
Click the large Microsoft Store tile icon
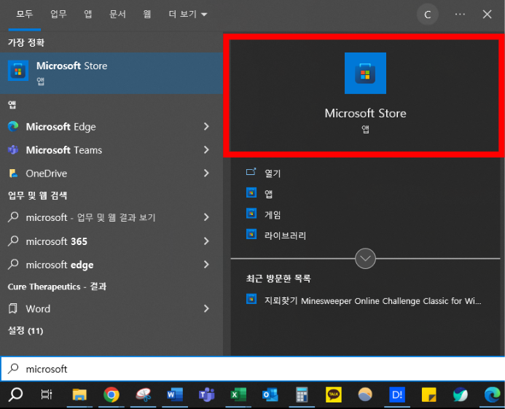tap(365, 73)
